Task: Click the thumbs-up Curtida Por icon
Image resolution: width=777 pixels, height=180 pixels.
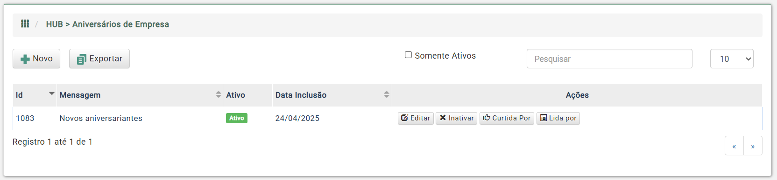Action: pos(487,118)
